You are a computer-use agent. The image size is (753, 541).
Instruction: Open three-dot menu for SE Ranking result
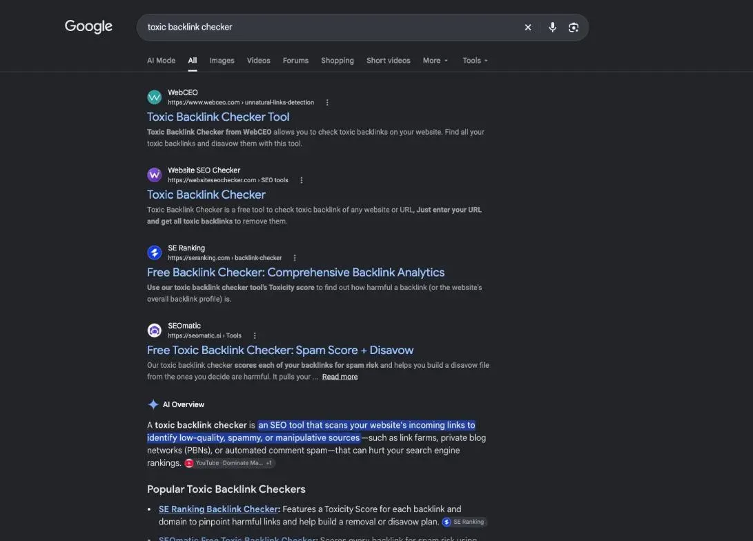pos(295,258)
